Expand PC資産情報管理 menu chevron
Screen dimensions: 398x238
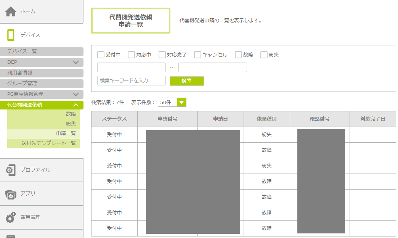75,94
